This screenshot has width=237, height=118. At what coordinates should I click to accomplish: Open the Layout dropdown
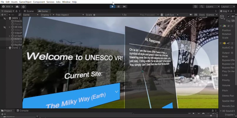tap(228, 7)
